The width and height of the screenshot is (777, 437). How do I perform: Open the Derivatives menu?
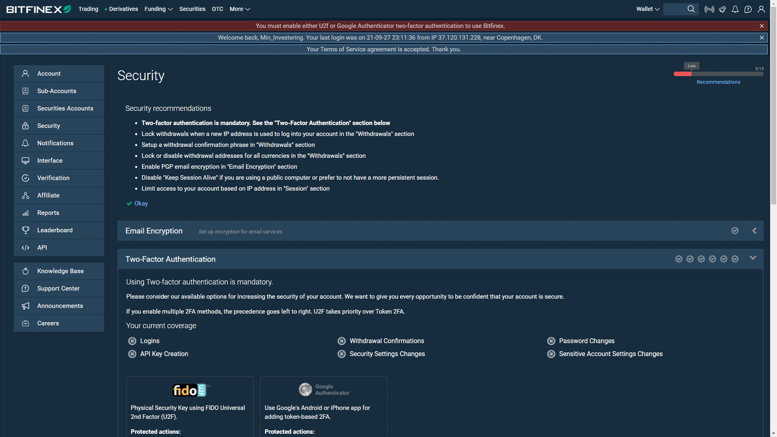[121, 9]
